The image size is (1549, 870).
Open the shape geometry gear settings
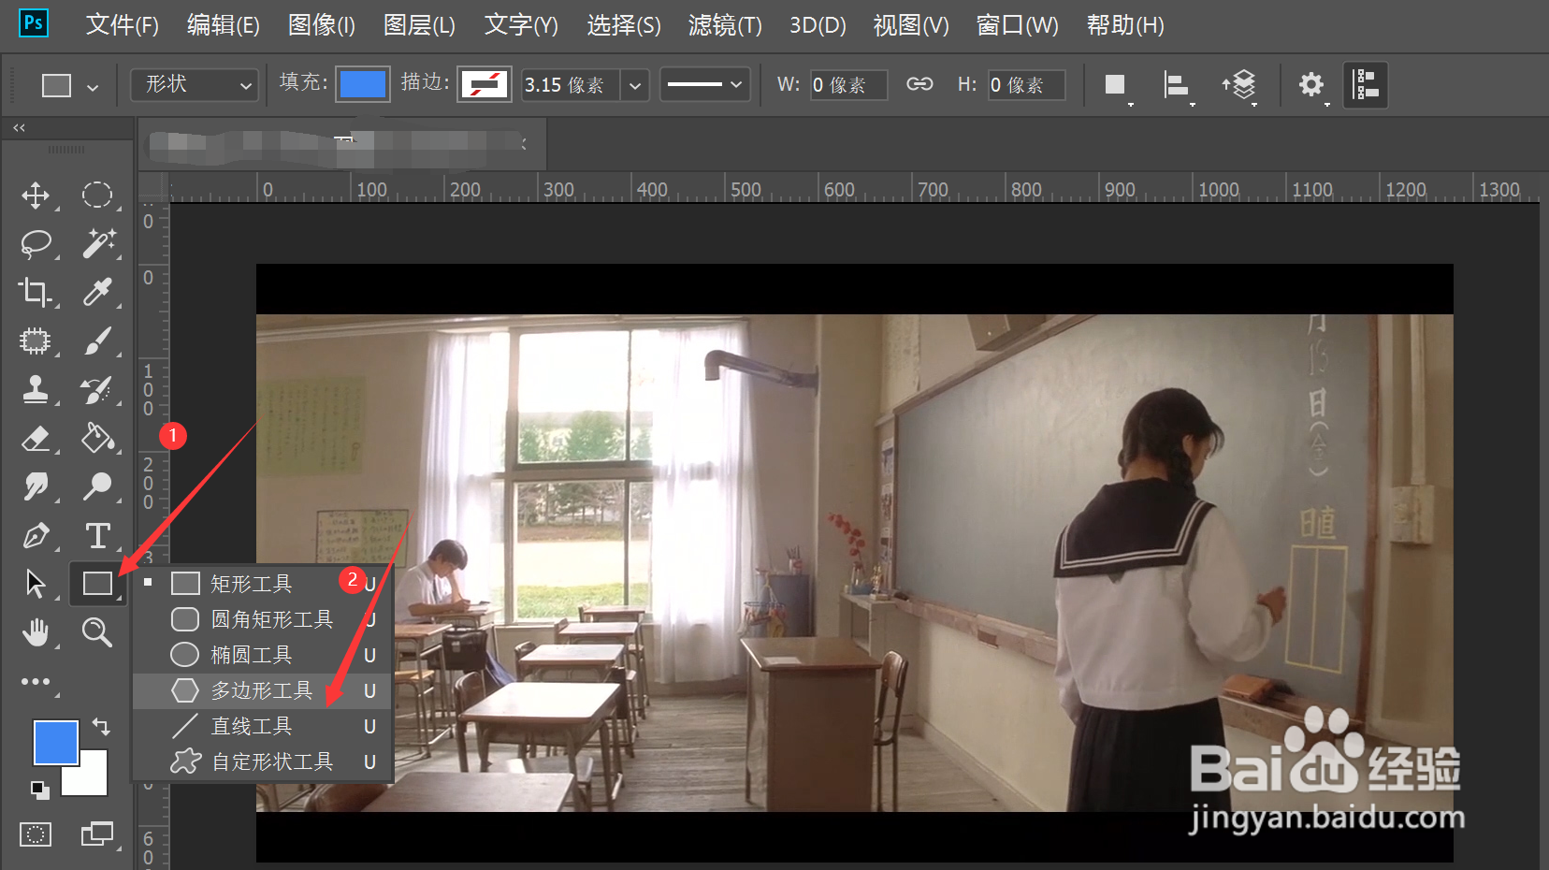pos(1311,84)
